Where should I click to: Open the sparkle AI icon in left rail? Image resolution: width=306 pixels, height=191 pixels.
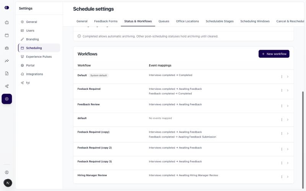pyautogui.click(x=7, y=86)
